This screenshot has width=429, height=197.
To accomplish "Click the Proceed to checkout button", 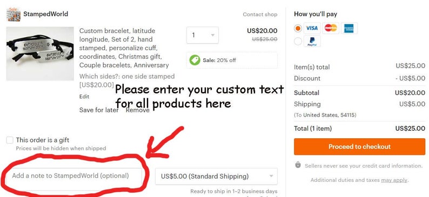I will pos(359,147).
